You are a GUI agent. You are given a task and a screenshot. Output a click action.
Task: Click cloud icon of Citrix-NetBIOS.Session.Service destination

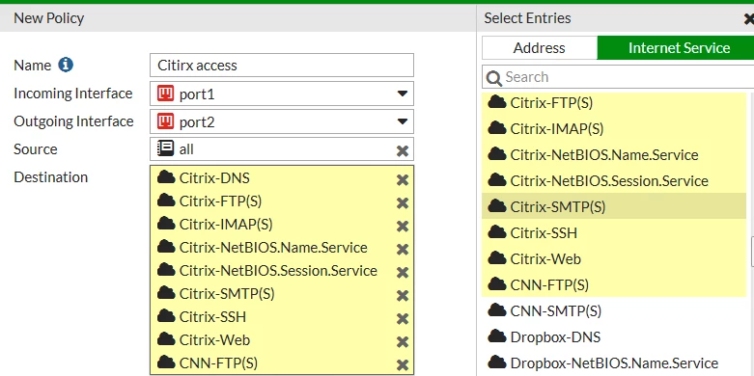(x=166, y=269)
